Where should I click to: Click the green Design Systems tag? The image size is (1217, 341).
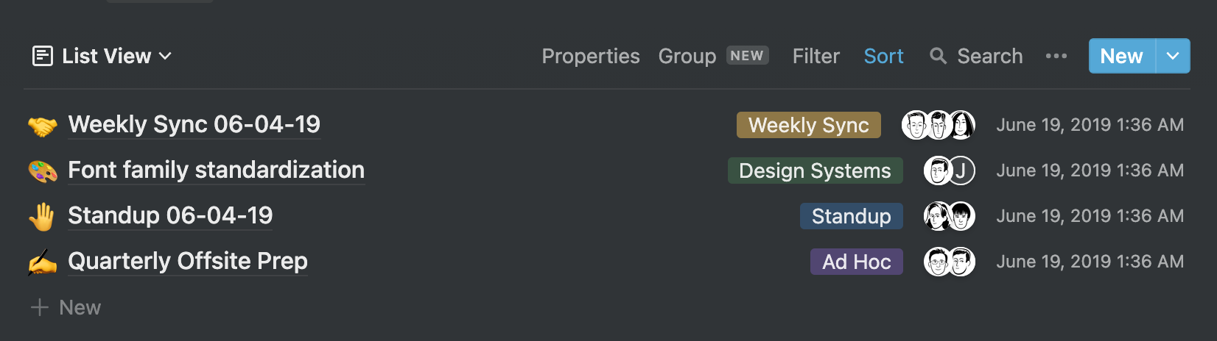click(x=816, y=170)
